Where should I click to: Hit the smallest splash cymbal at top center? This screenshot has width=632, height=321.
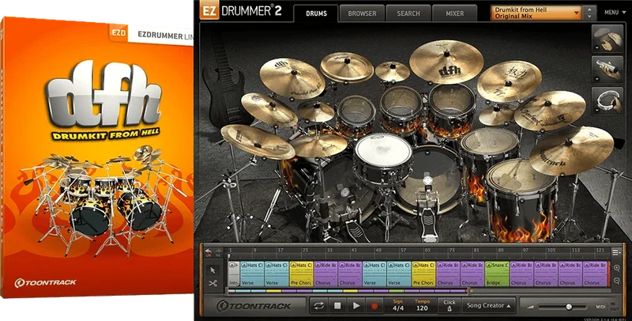[392, 71]
